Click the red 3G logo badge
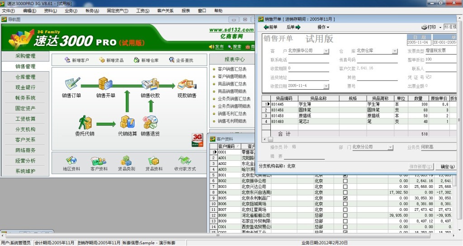 point(197,140)
